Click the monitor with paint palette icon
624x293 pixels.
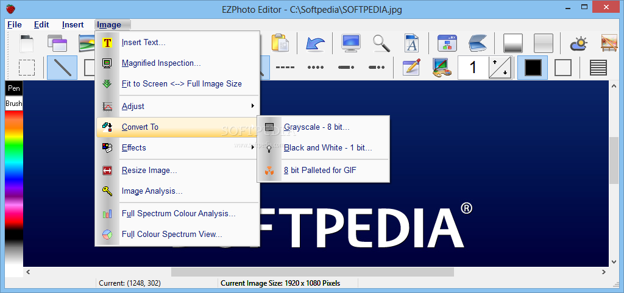442,68
